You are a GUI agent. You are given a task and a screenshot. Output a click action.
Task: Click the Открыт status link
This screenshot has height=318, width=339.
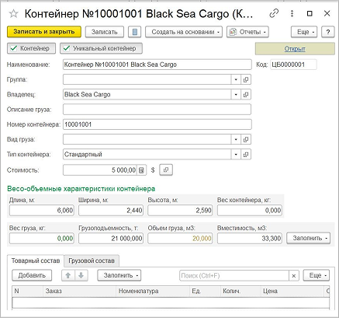[295, 49]
